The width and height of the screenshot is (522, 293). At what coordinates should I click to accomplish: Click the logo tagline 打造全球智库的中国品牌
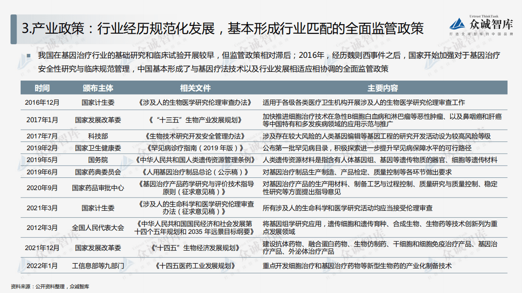(481, 33)
